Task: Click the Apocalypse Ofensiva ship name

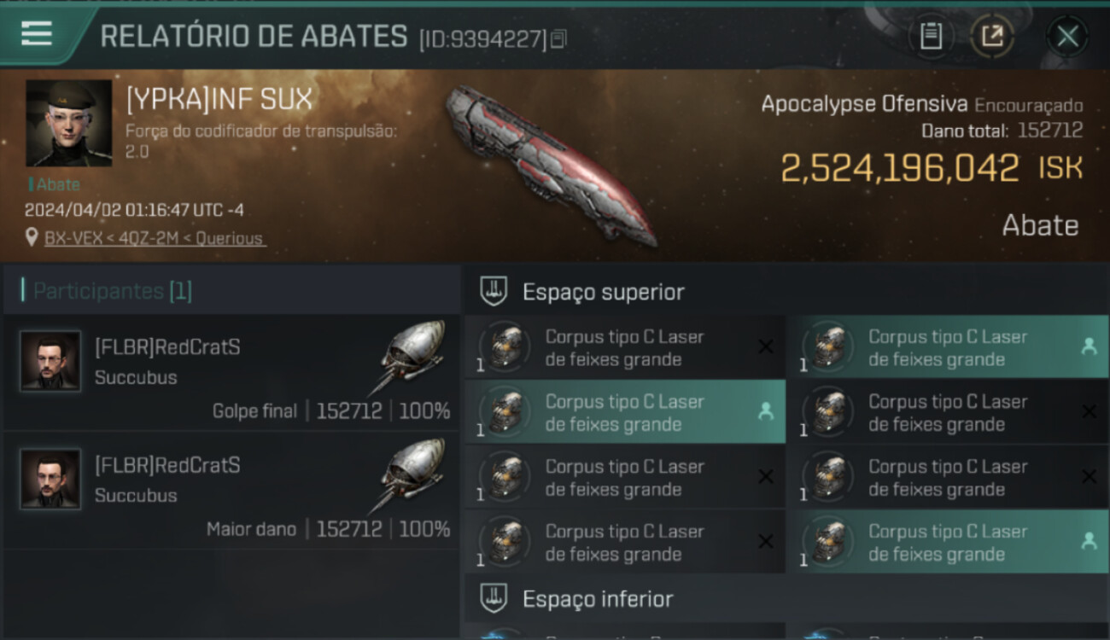Action: pyautogui.click(x=864, y=104)
